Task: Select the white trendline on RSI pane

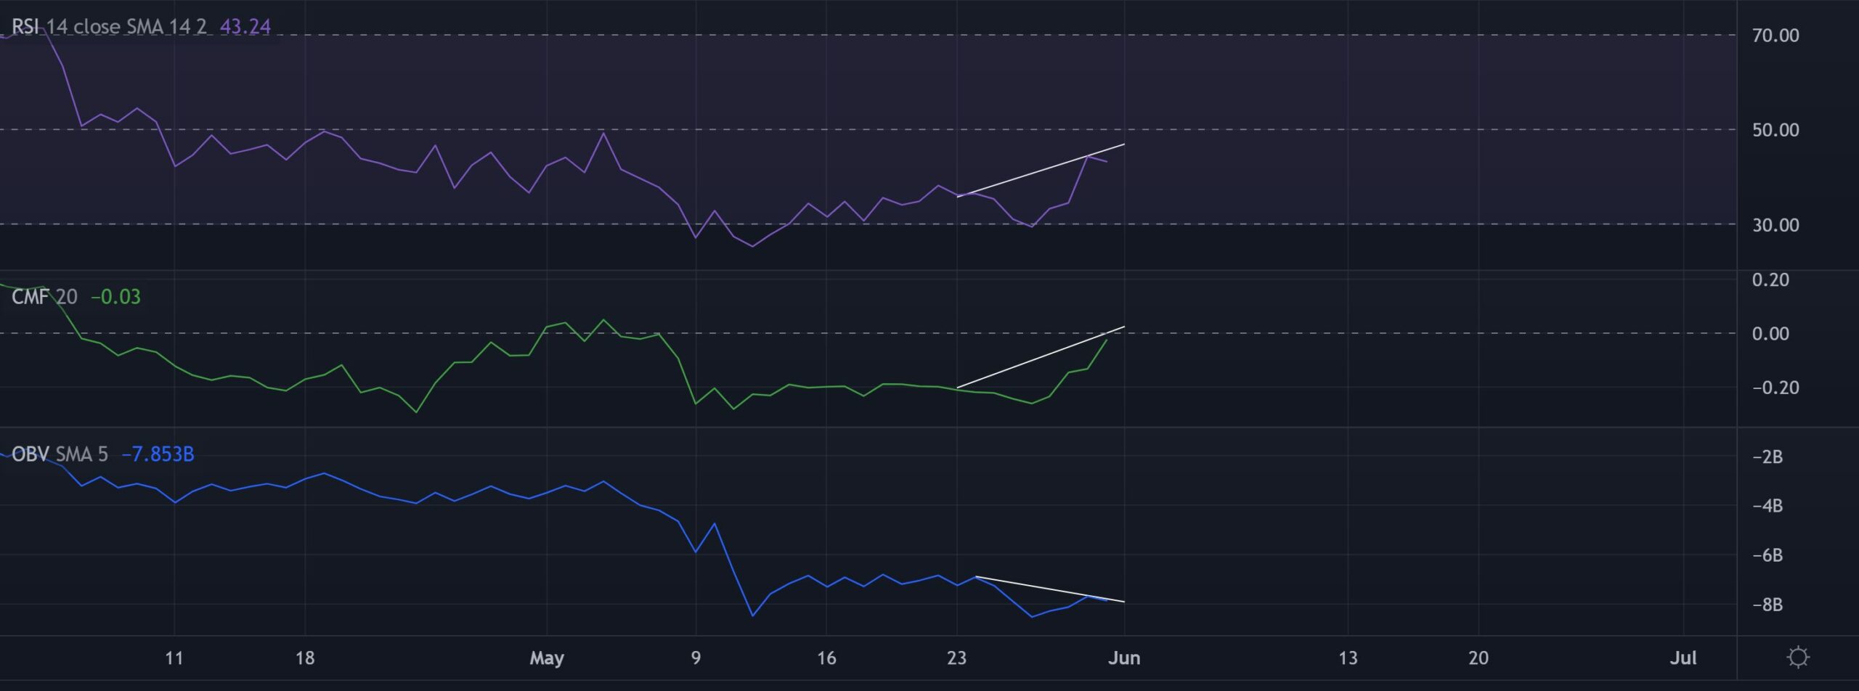Action: click(1041, 171)
